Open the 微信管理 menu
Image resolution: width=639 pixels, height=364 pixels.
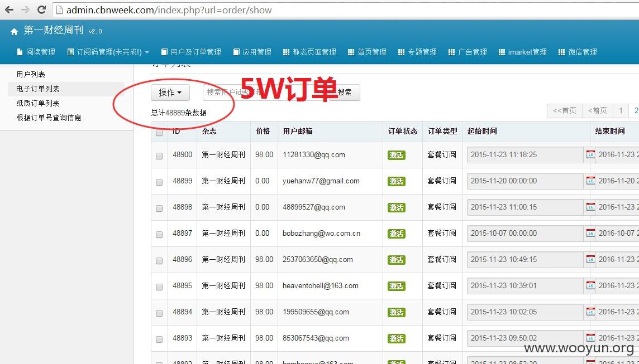click(578, 52)
